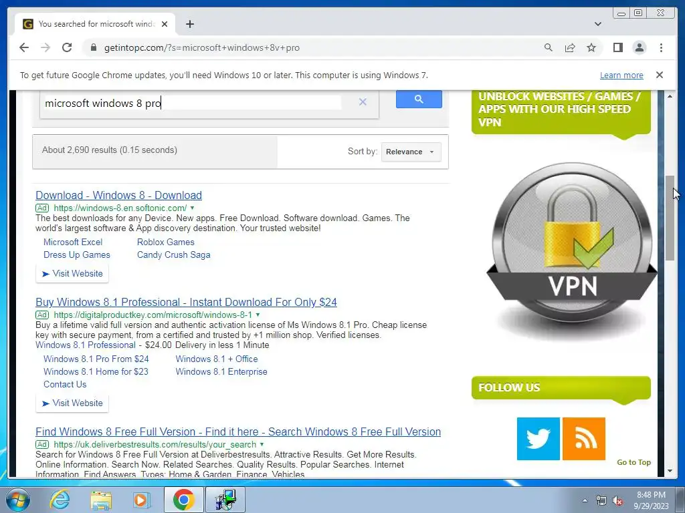Expand digitalproductkey ad URL dropdown arrow

point(258,315)
